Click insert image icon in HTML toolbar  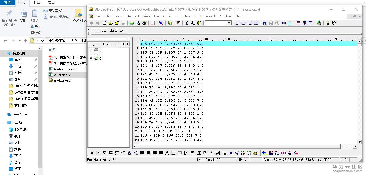click(x=218, y=153)
